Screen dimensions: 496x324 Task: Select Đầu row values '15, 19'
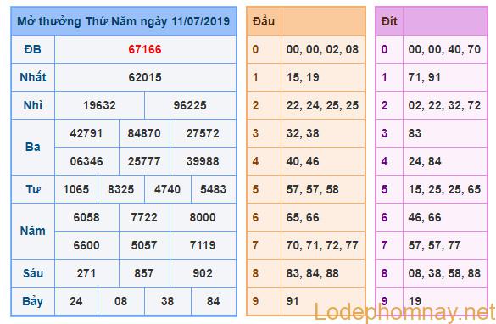pyautogui.click(x=303, y=77)
